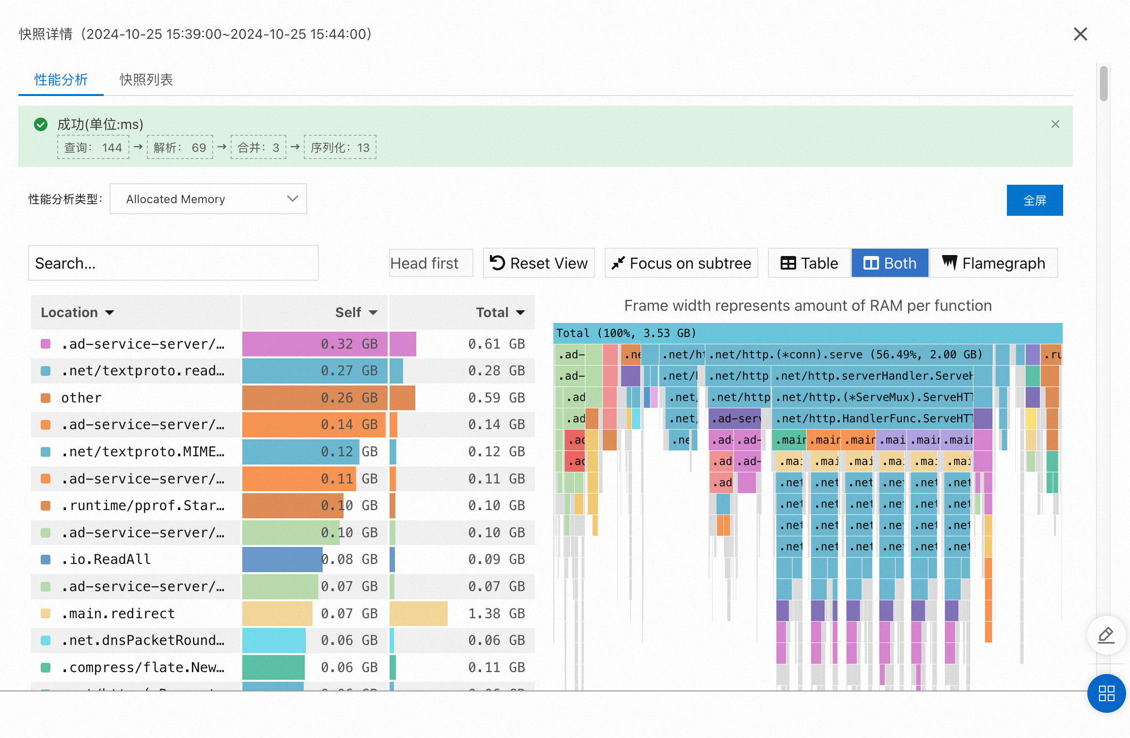Dismiss the green success banner
The image size is (1130, 738).
coord(1055,124)
